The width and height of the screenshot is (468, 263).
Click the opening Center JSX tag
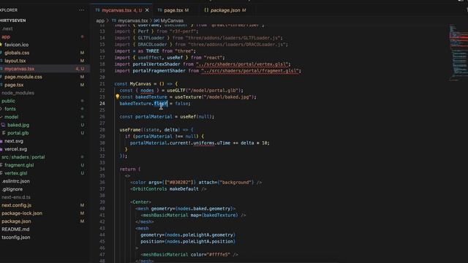click(x=140, y=202)
